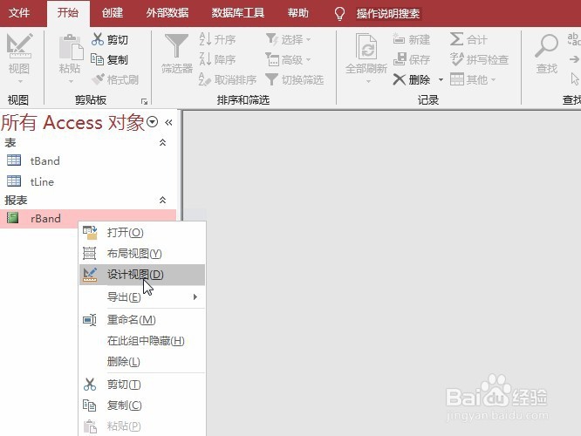Click 新建 record button
This screenshot has height=436, width=581.
point(411,39)
